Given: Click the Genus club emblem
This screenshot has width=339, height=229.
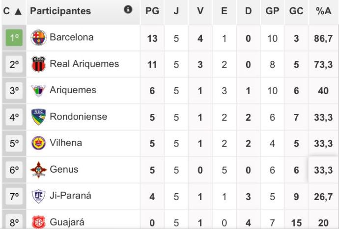Looking at the screenshot, I should (x=38, y=170).
